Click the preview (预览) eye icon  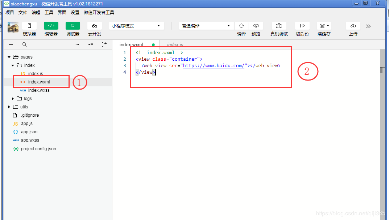pyautogui.click(x=256, y=26)
